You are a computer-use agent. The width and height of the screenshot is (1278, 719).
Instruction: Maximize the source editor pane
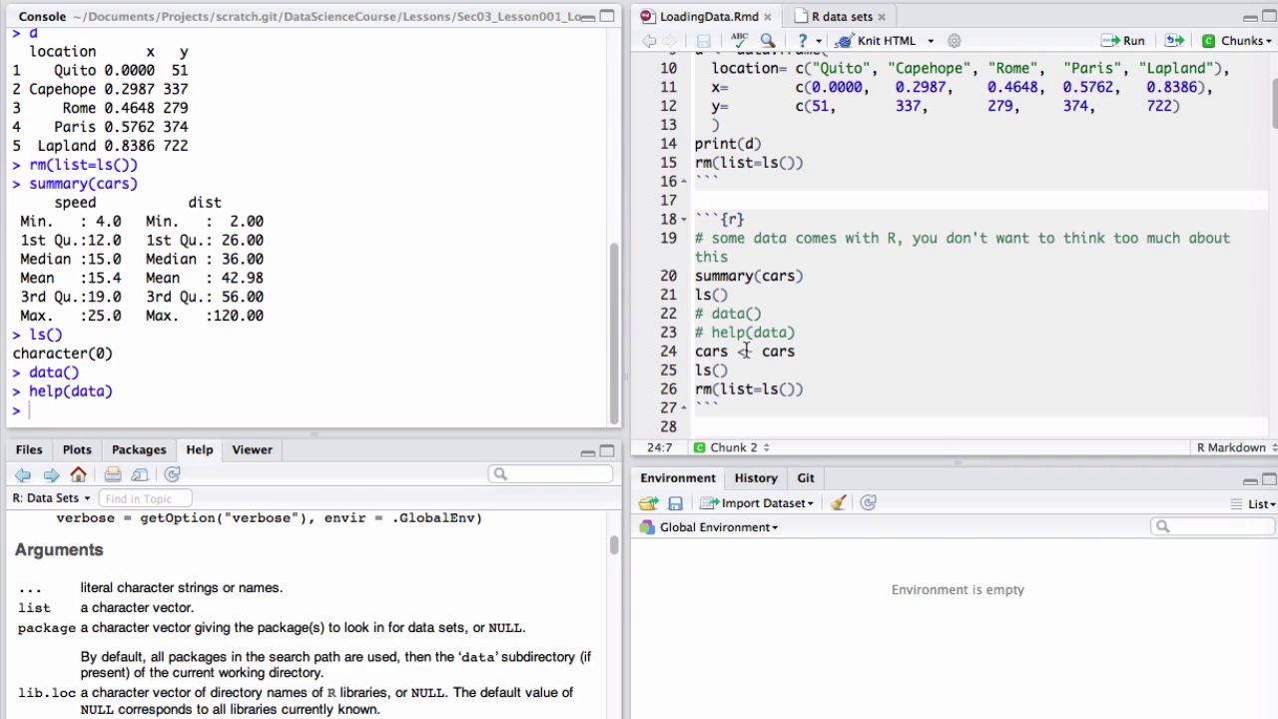[x=1269, y=16]
